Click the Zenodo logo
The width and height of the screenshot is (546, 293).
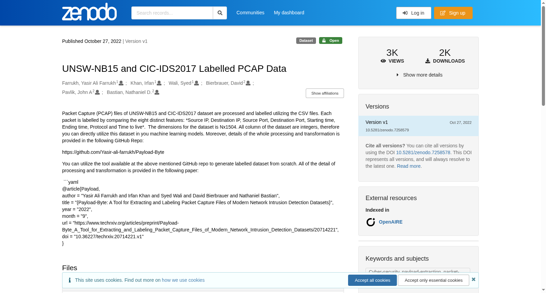click(x=89, y=12)
